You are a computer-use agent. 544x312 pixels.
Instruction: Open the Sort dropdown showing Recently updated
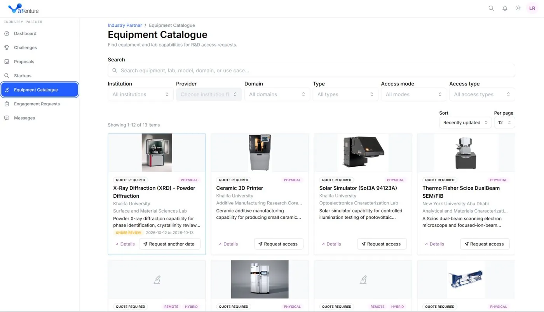tap(465, 122)
